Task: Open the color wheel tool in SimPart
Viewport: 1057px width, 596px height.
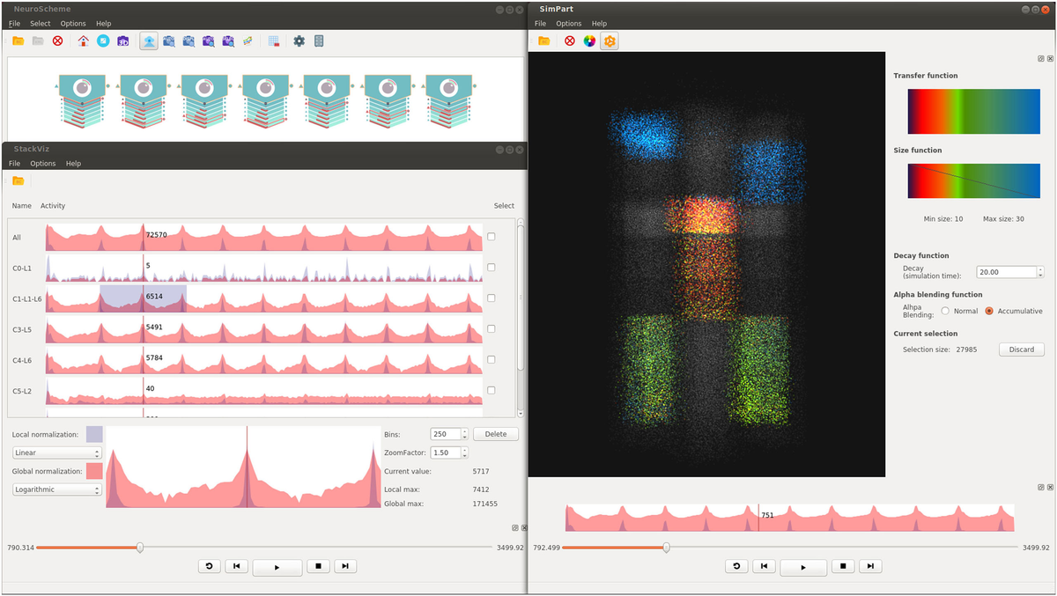Action: point(589,40)
